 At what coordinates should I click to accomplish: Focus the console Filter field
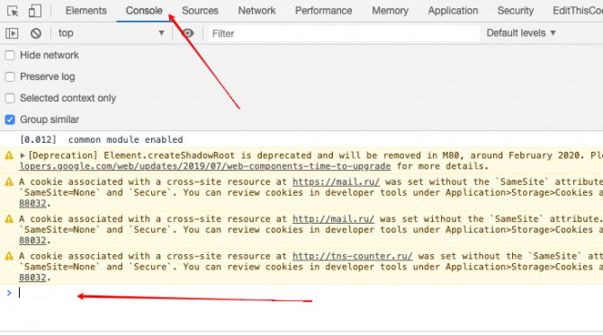344,33
